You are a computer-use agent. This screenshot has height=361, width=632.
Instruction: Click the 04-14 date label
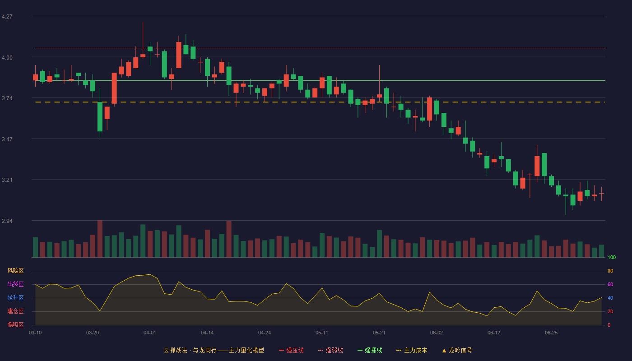click(x=207, y=333)
